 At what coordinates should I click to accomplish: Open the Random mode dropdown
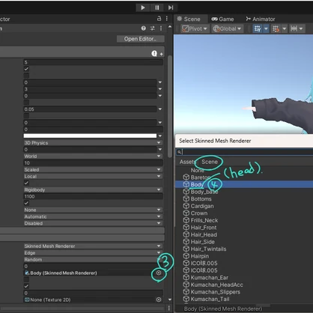pos(93,260)
